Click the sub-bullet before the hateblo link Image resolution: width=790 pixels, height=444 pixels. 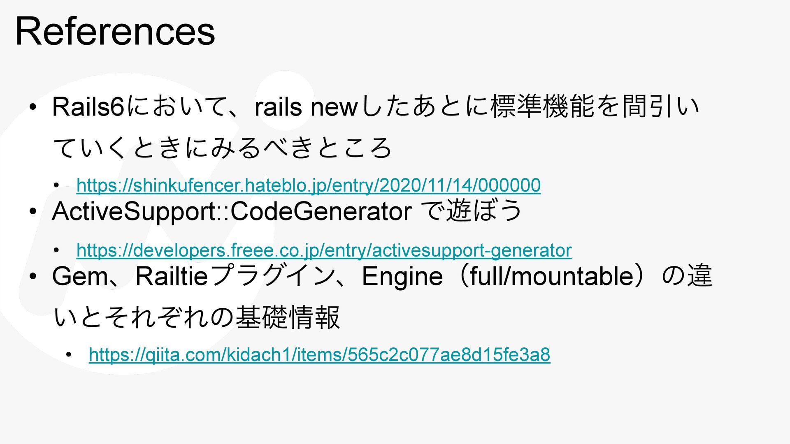click(56, 186)
